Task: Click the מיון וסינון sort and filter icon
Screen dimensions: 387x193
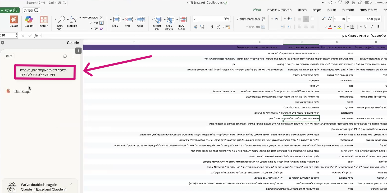Action: [x=74, y=19]
